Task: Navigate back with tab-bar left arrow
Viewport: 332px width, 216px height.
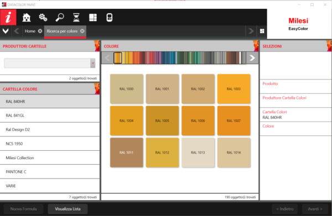Action: point(17,31)
